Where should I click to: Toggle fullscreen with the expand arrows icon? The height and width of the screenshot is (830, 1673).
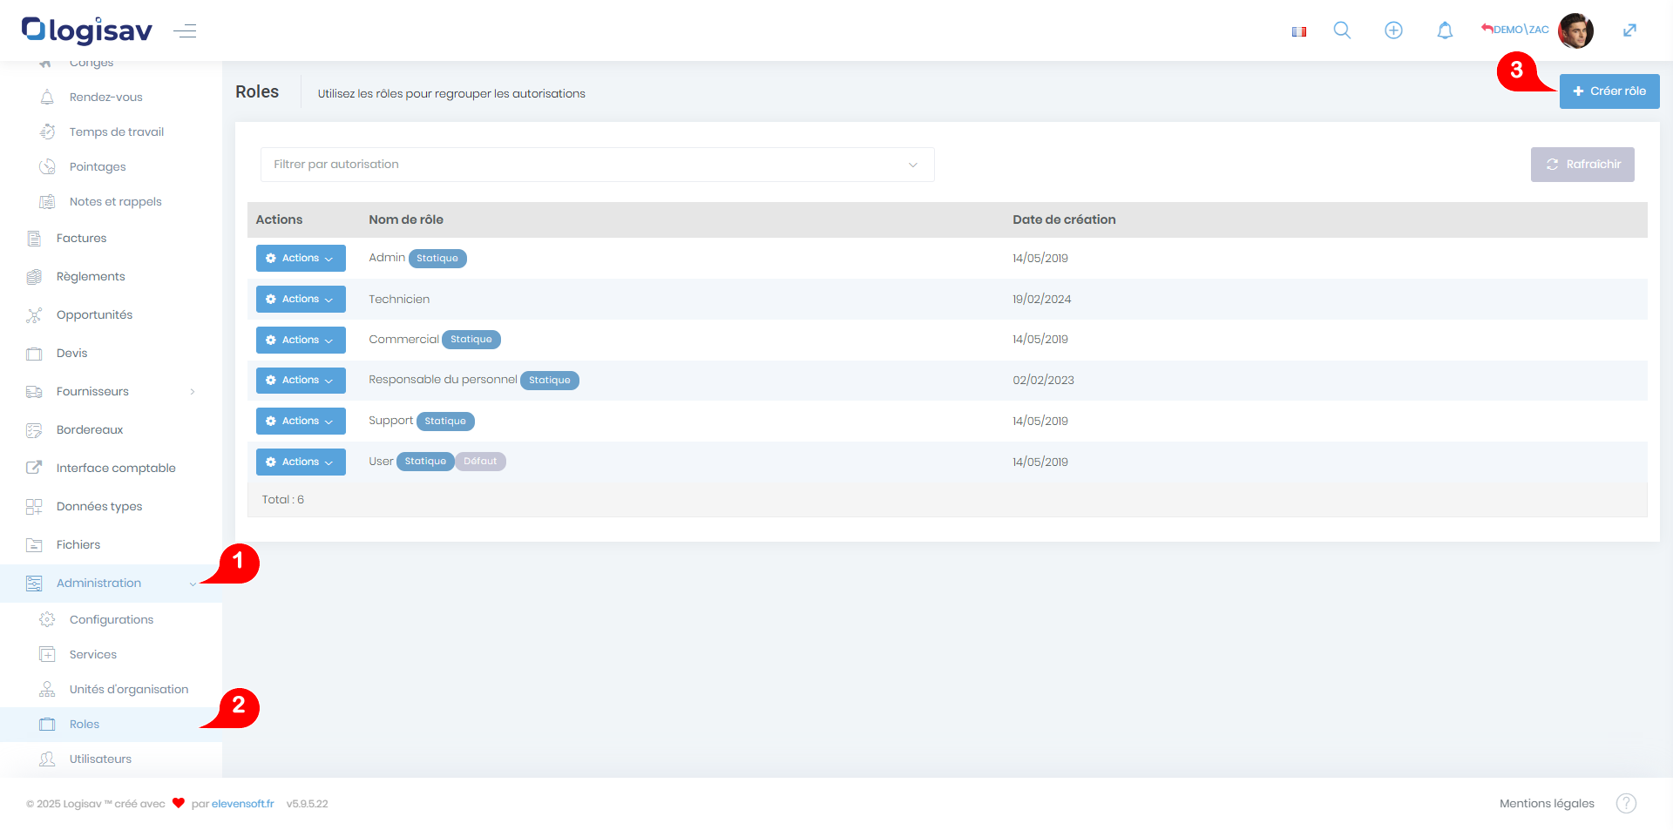(1629, 30)
